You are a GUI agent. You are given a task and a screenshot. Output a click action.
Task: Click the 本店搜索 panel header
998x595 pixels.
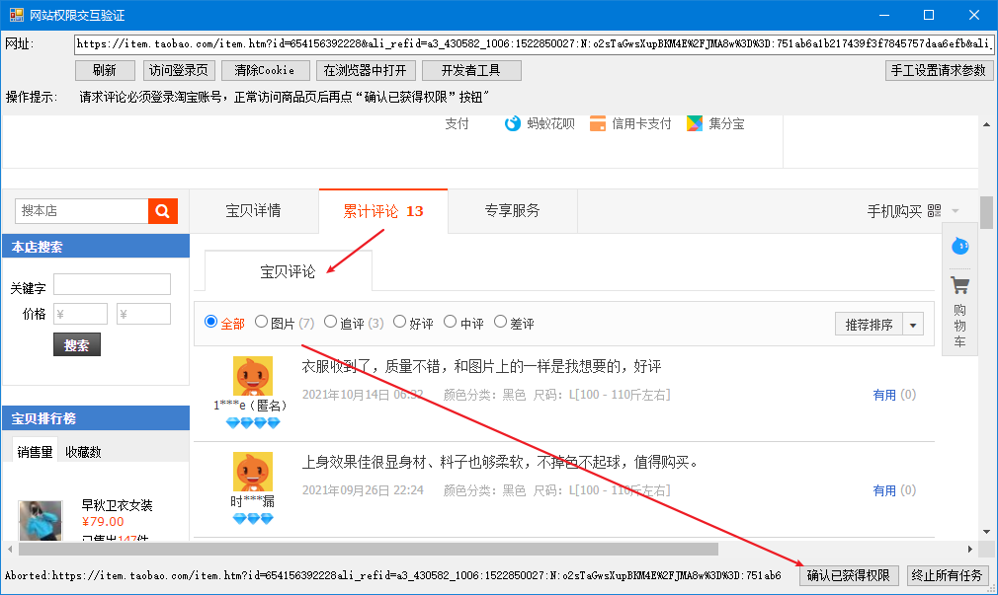[96, 247]
